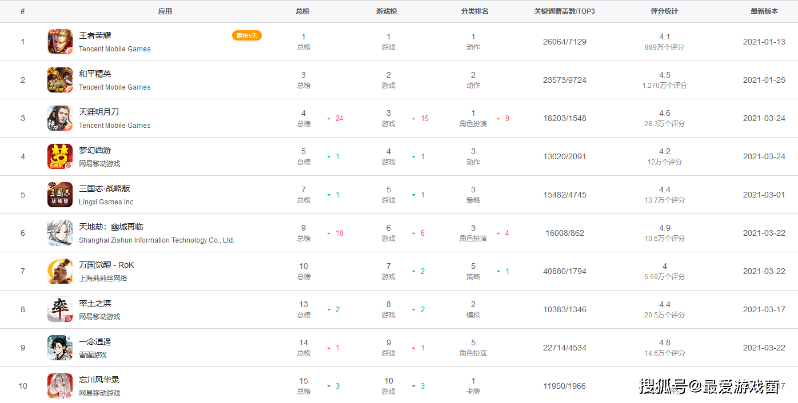
Task: Click the red up 10 rank change
Action: point(336,233)
